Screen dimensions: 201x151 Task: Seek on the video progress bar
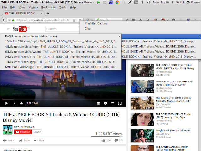pyautogui.click(x=63, y=99)
